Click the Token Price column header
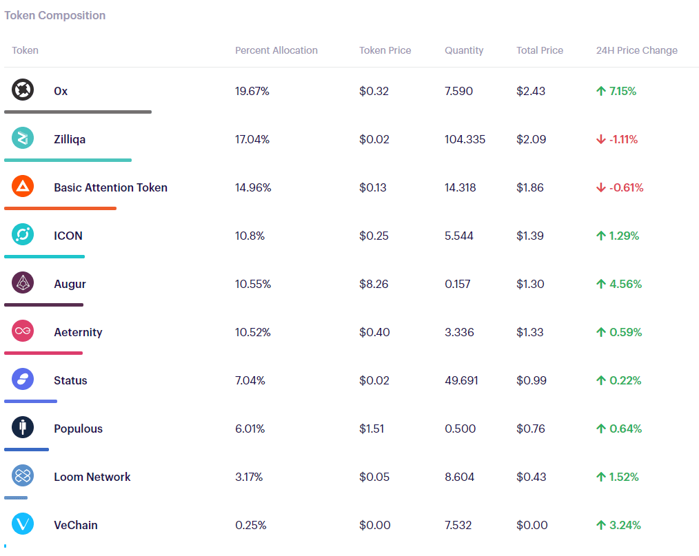This screenshot has height=556, width=699. (x=385, y=50)
